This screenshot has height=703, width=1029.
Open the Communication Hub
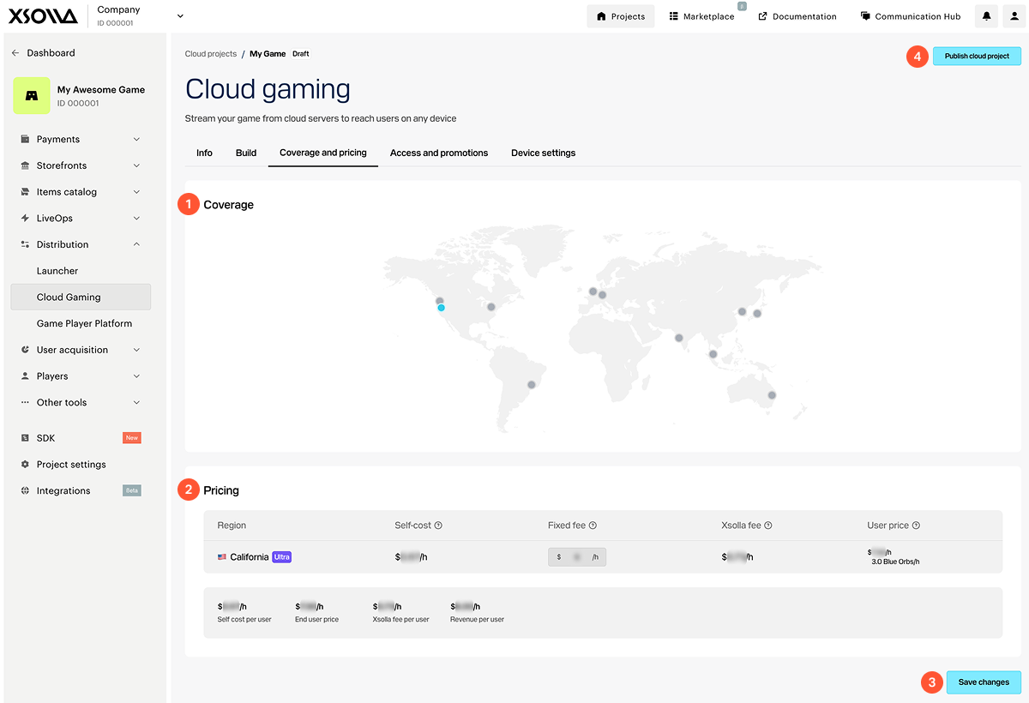click(x=911, y=16)
